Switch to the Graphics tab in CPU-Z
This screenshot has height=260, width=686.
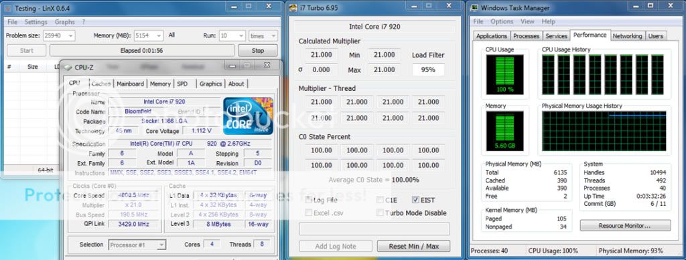click(211, 84)
